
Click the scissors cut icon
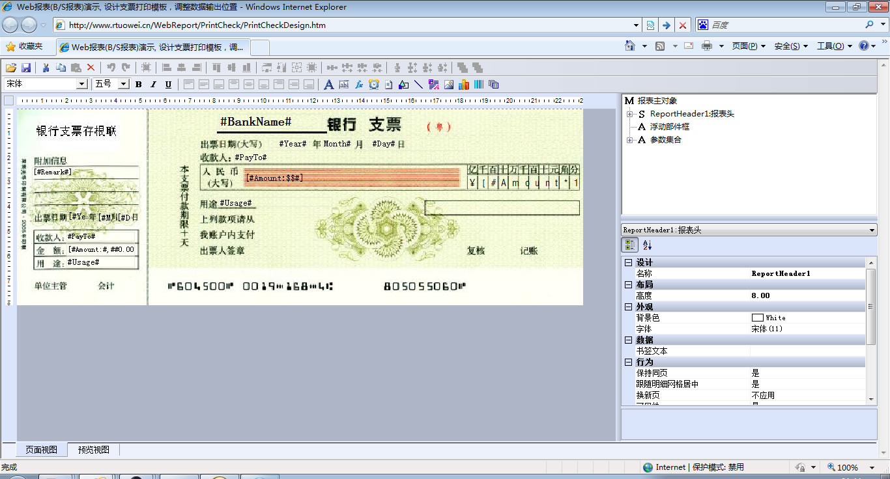coord(46,68)
